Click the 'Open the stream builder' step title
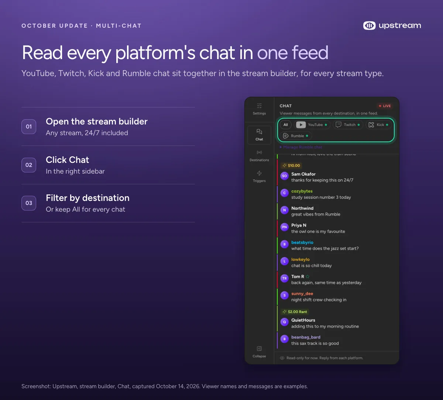 coord(97,122)
